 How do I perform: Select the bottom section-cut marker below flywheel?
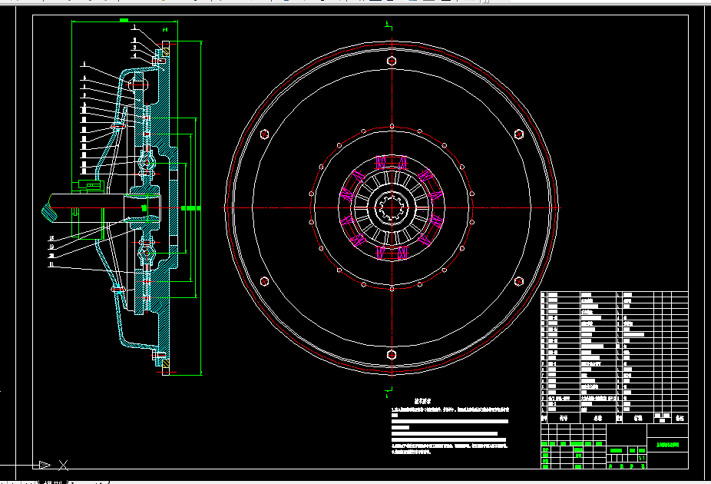389,392
